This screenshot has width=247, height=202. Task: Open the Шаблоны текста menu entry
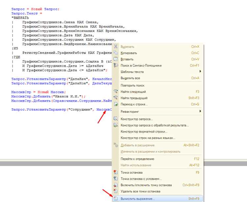click(x=157, y=72)
